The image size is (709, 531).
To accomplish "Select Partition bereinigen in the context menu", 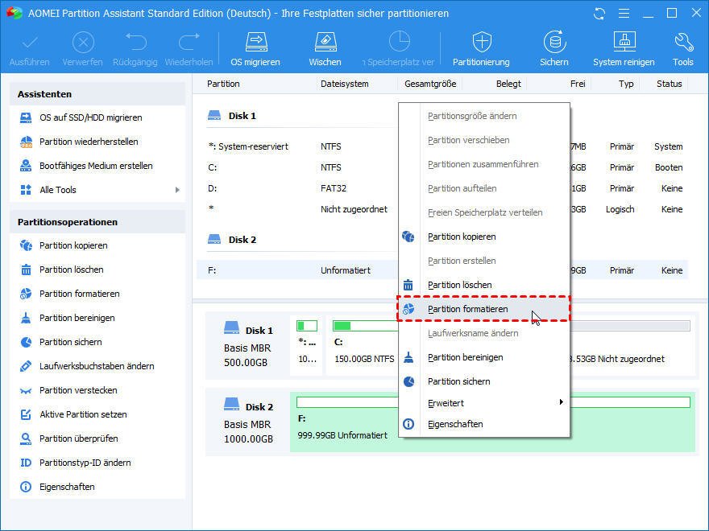I will (x=484, y=357).
